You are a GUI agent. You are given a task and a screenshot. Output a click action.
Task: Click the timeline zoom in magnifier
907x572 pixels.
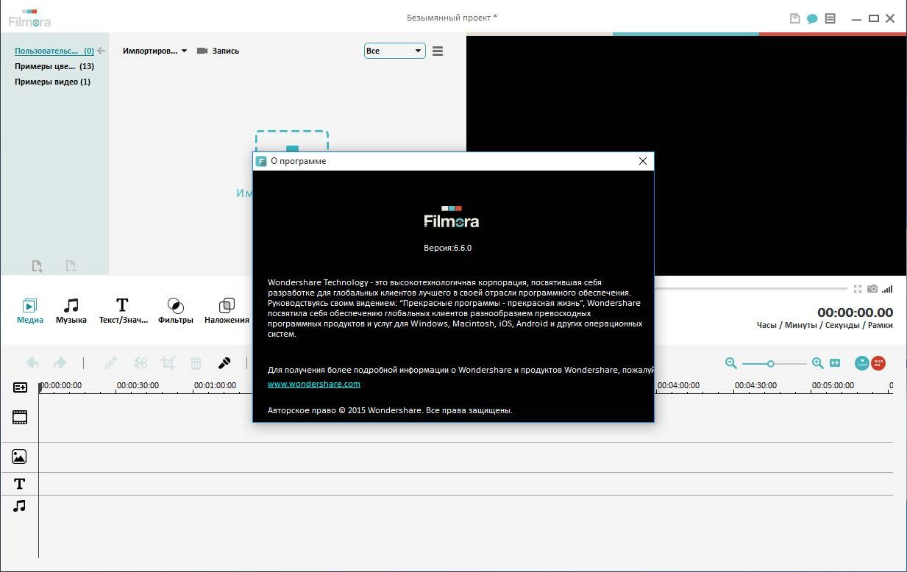point(817,363)
